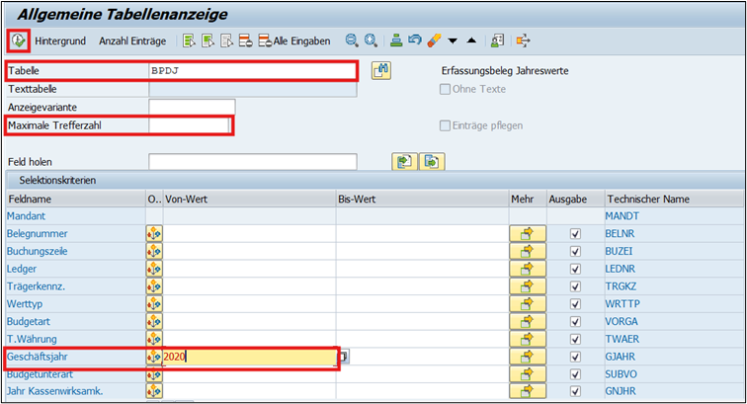This screenshot has height=404, width=747.
Task: Open multiple selection (Mehr) for Budgetart
Action: [x=527, y=322]
